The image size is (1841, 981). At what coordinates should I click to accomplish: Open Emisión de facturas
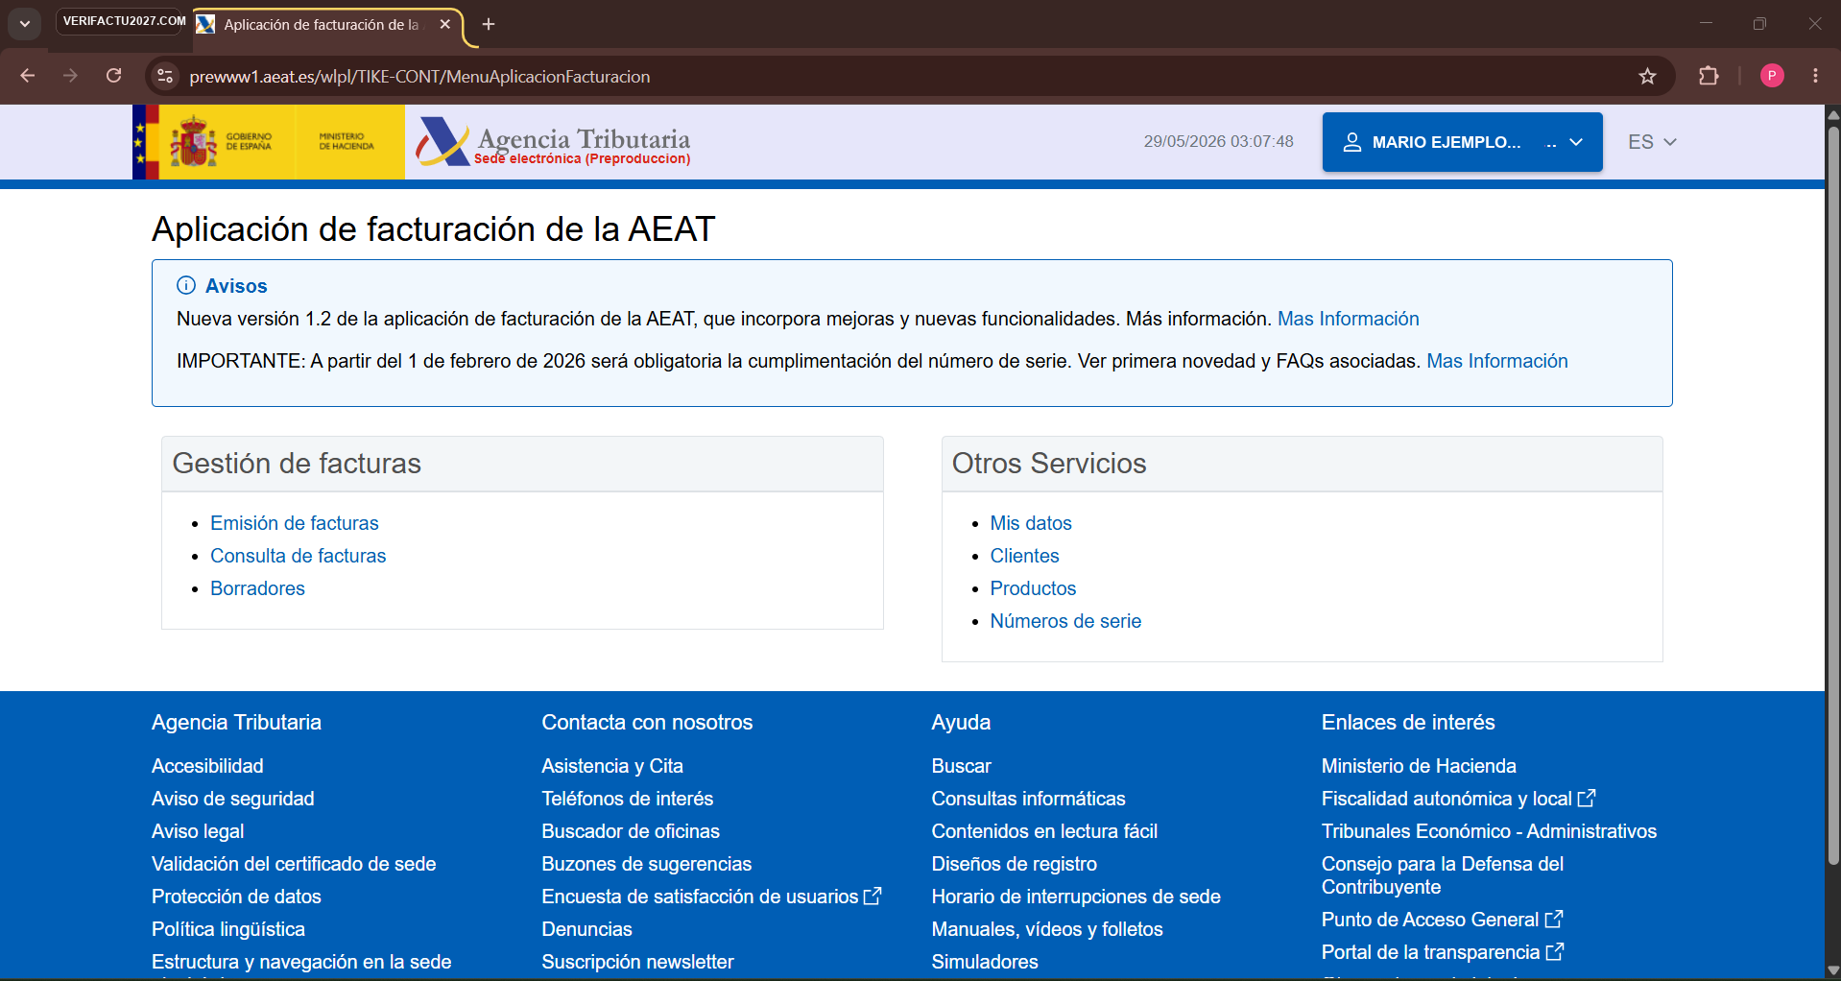click(294, 523)
